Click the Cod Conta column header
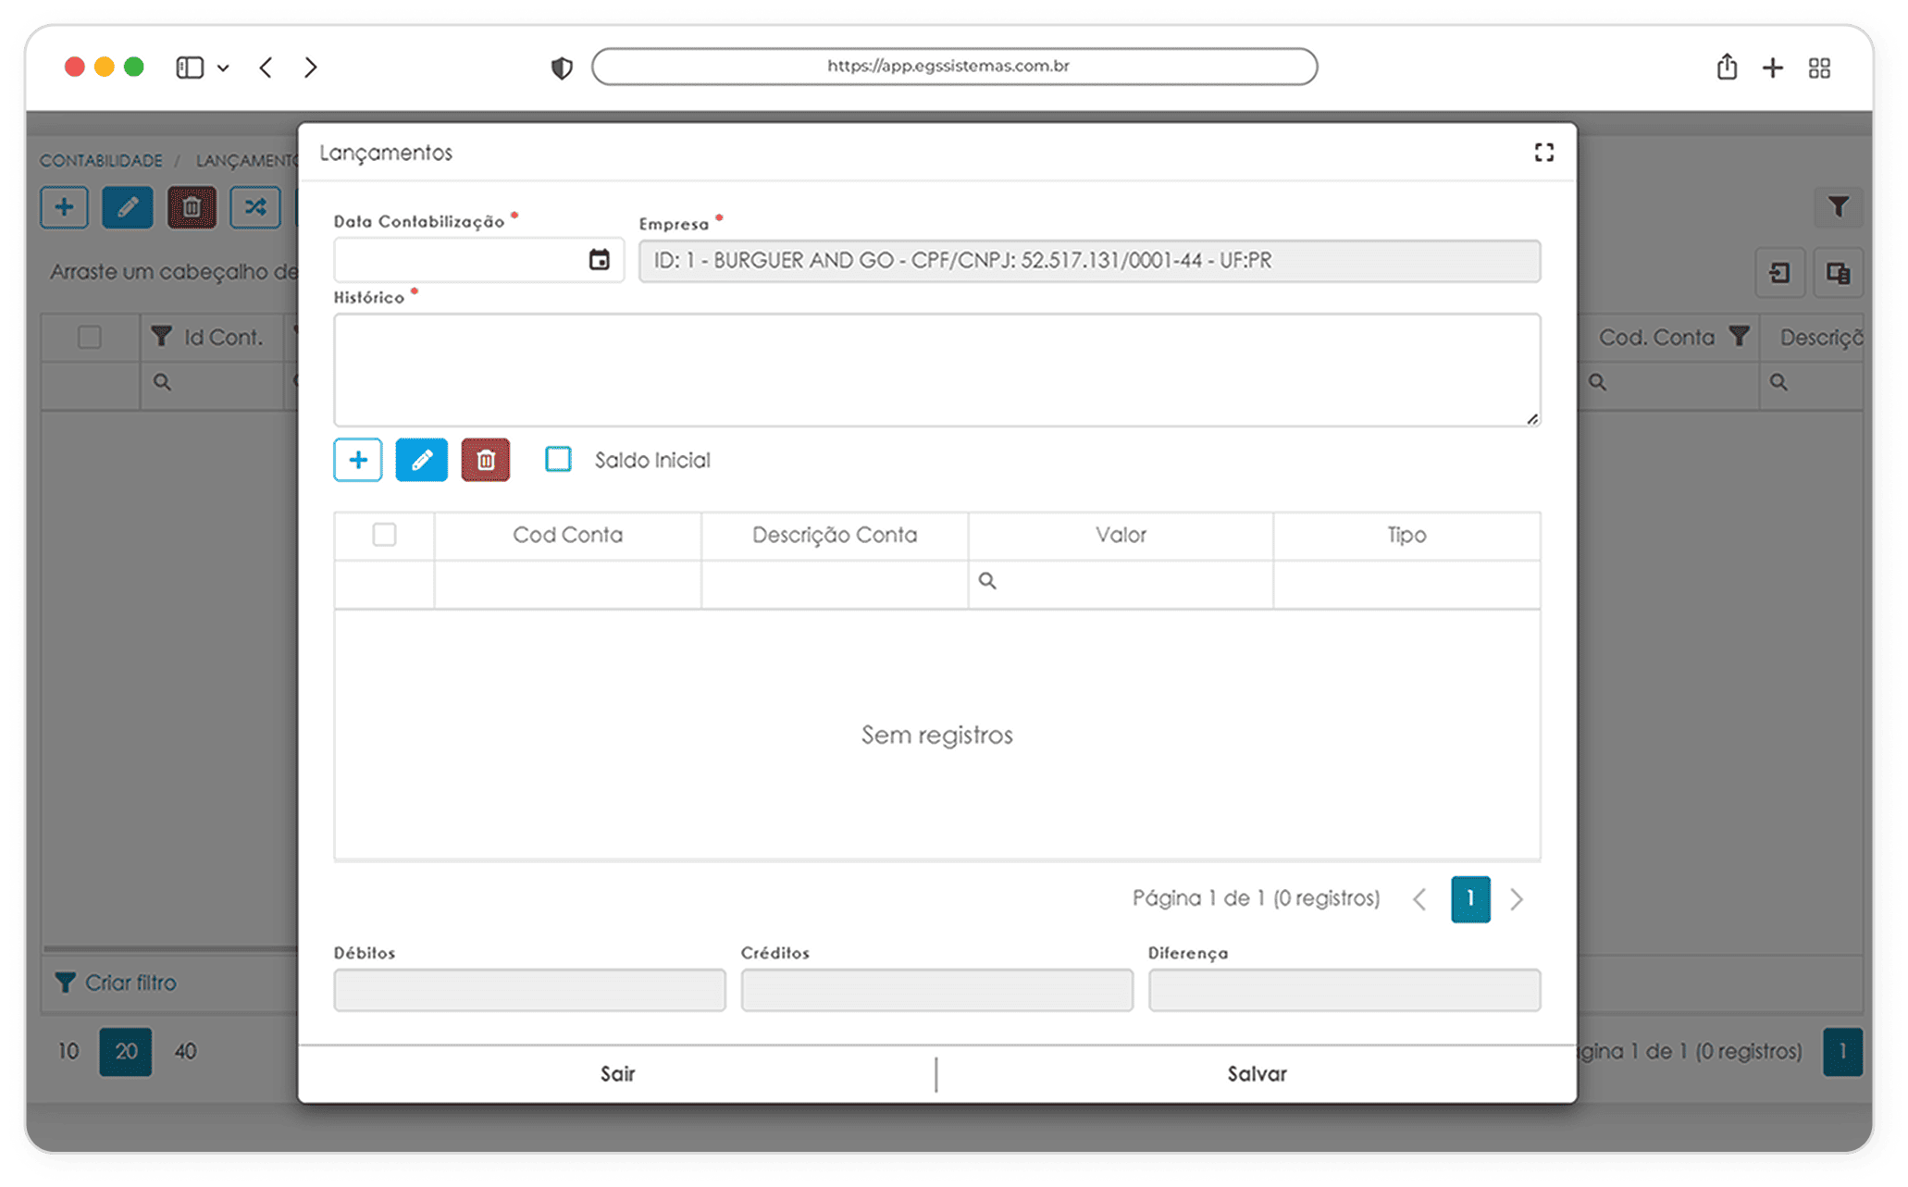 [x=567, y=535]
